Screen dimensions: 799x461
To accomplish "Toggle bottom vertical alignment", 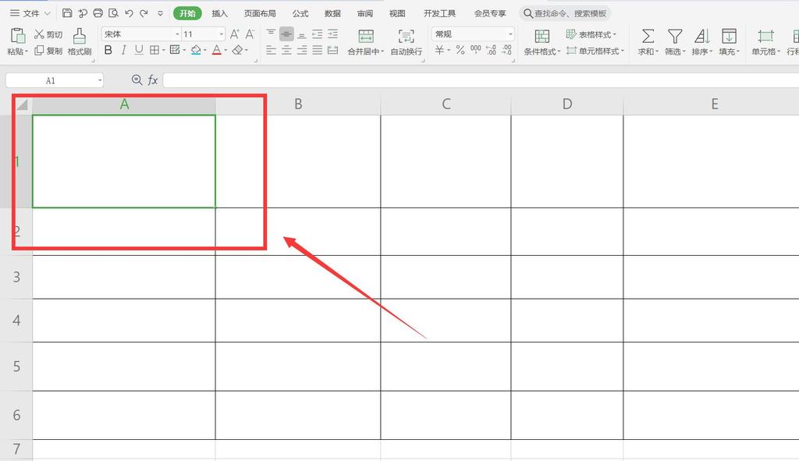I will pos(302,34).
